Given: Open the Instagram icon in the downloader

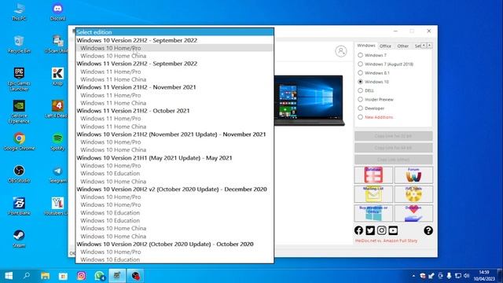Looking at the screenshot, I should [x=381, y=230].
